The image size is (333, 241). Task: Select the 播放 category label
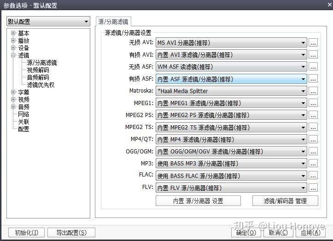coord(23,41)
